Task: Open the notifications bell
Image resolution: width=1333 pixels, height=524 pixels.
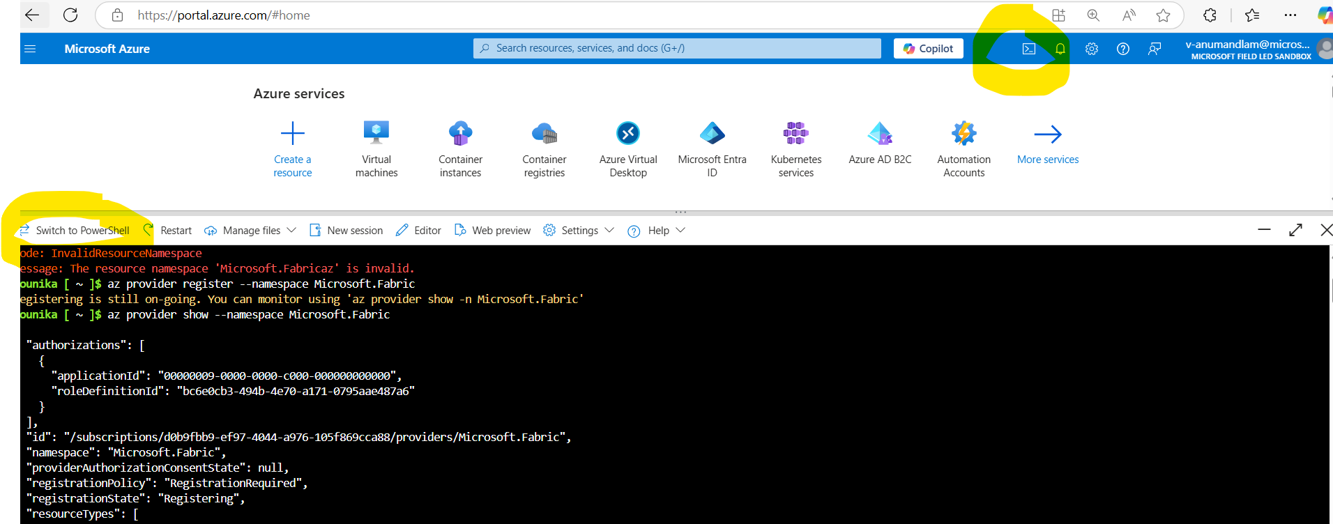Action: 1060,49
